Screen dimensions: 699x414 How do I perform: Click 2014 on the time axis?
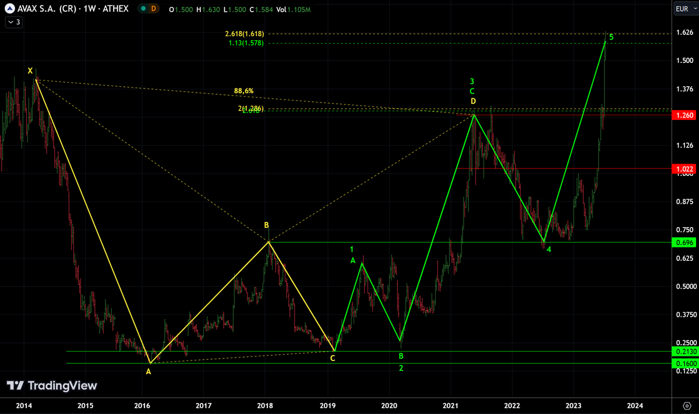(23, 405)
